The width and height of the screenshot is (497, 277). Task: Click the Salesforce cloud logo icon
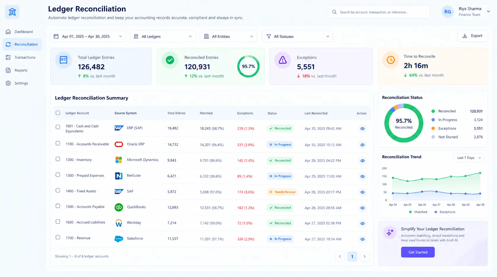pyautogui.click(x=119, y=239)
